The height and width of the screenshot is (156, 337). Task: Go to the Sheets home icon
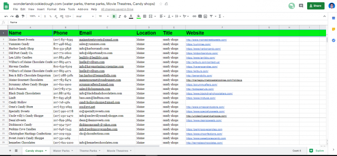pos(6,6)
